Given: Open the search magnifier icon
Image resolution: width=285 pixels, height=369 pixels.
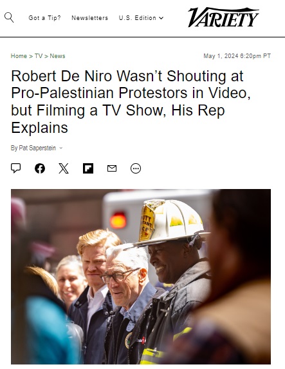Looking at the screenshot, I should (x=9, y=17).
